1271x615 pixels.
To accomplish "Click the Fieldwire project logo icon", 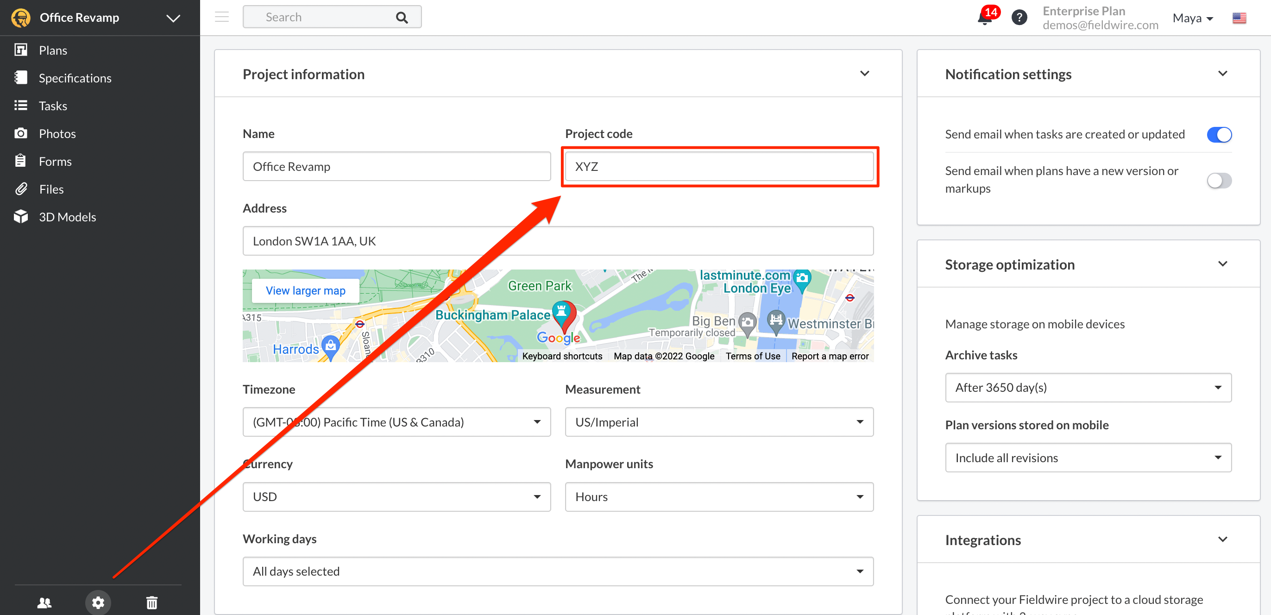I will pyautogui.click(x=21, y=18).
